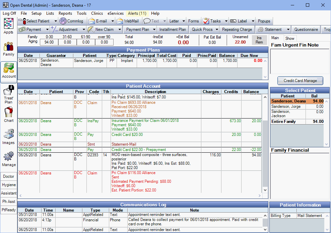Viewport: 331px width, 233px height.
Task: Open the Questionnaire window
Action: 306,29
